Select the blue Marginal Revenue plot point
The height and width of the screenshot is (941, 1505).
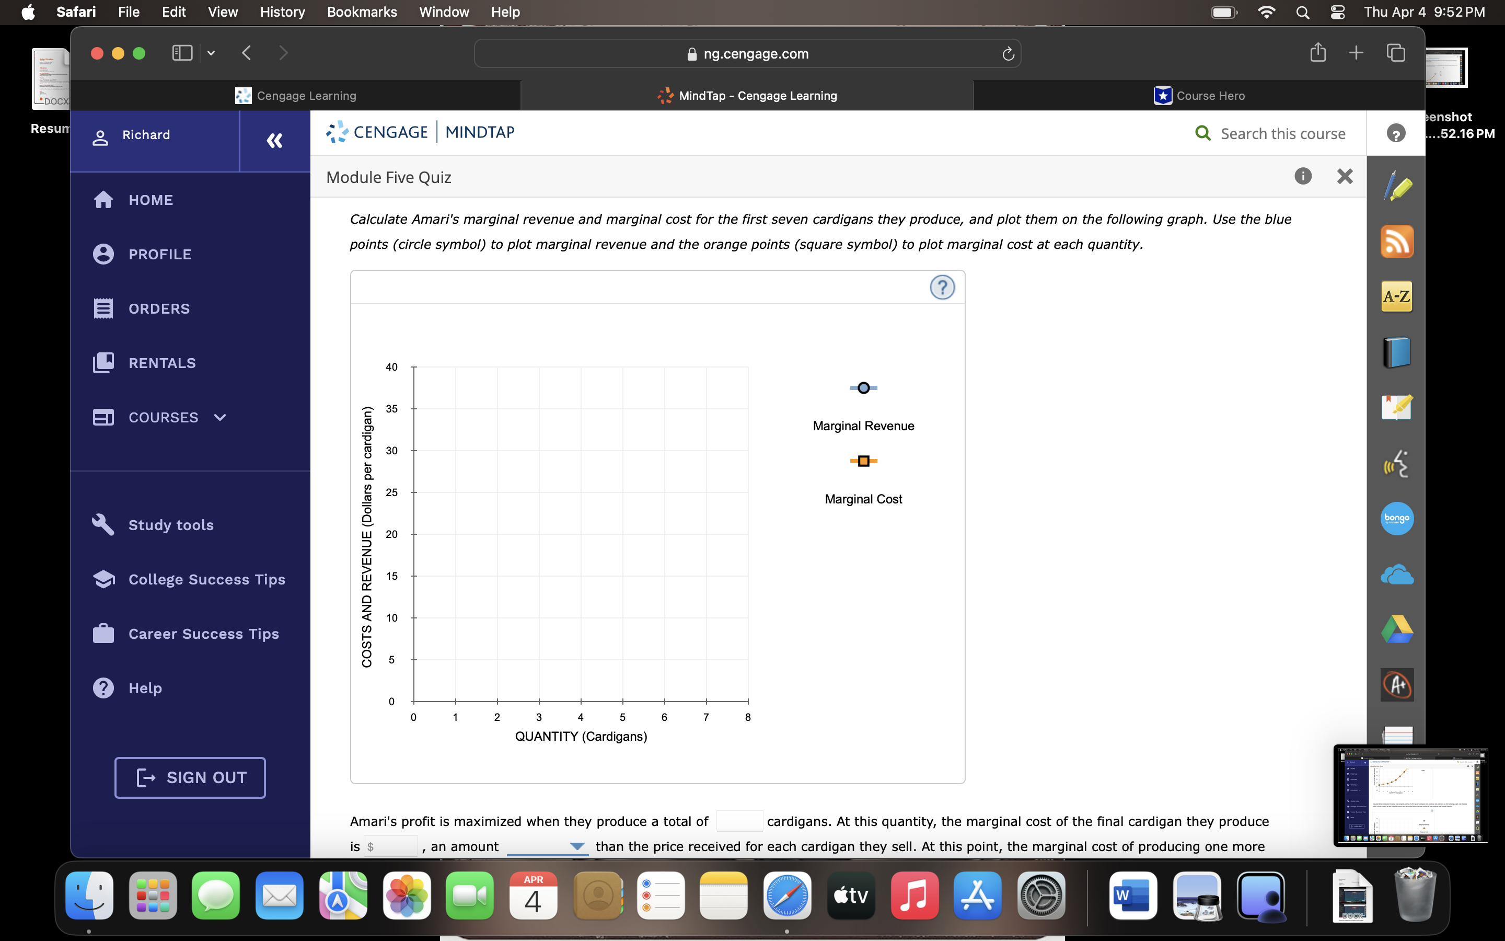coord(863,387)
